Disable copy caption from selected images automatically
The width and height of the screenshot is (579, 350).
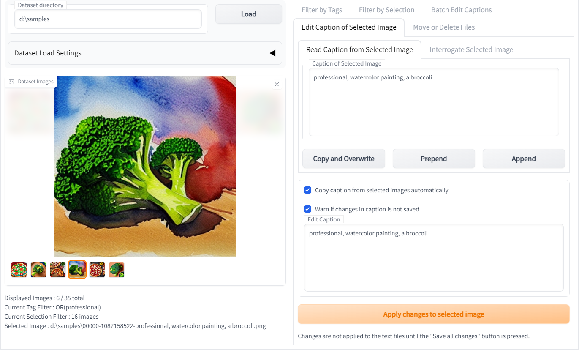coord(308,190)
